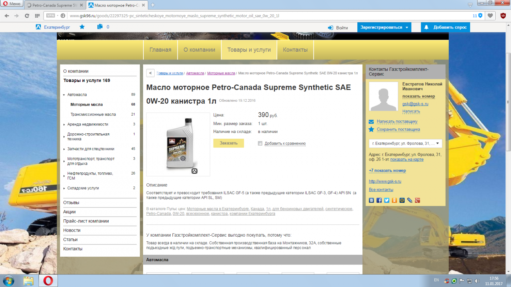Go back with the browser back arrow
This screenshot has height=287, width=511.
(7, 16)
